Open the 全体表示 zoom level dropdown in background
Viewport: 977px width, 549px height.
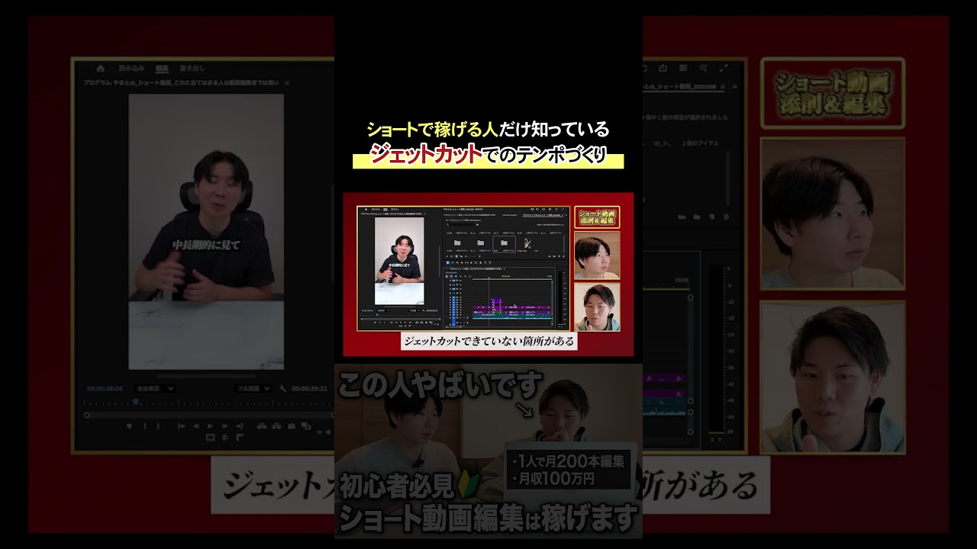click(x=156, y=389)
